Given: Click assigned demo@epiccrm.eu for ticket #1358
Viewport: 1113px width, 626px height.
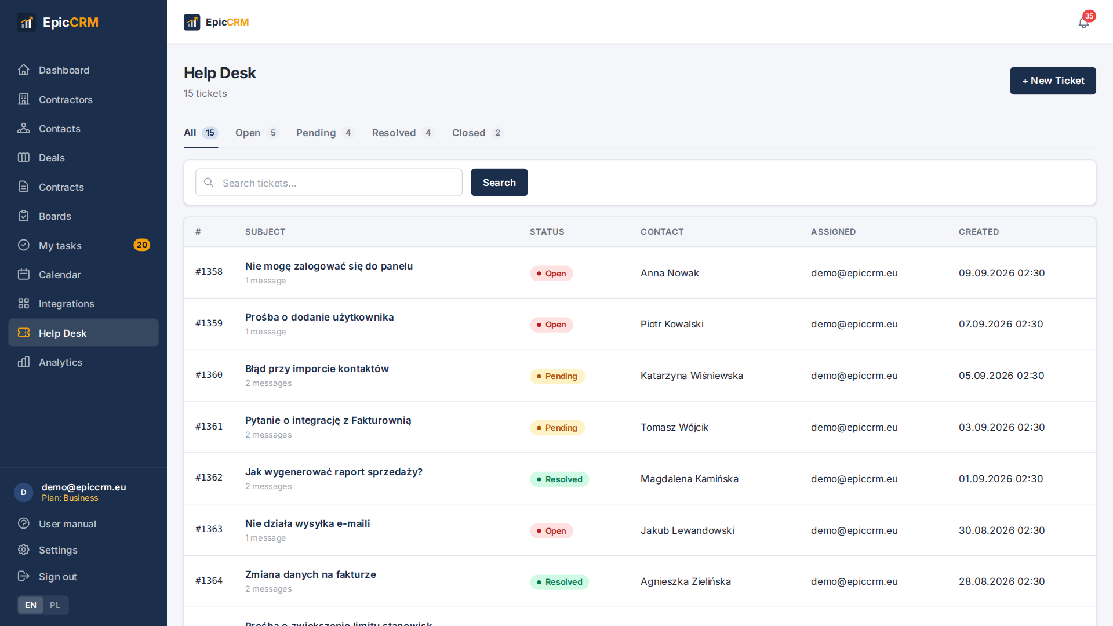Looking at the screenshot, I should 854,273.
